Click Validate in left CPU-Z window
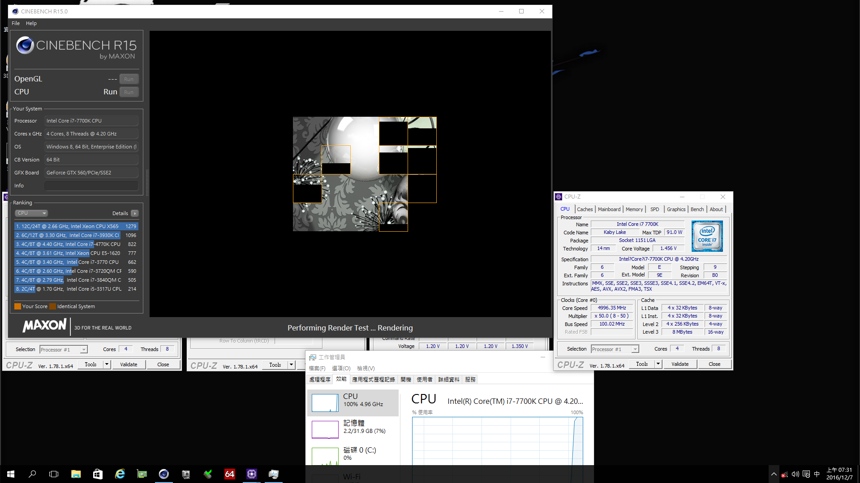This screenshot has height=483, width=860. (129, 364)
